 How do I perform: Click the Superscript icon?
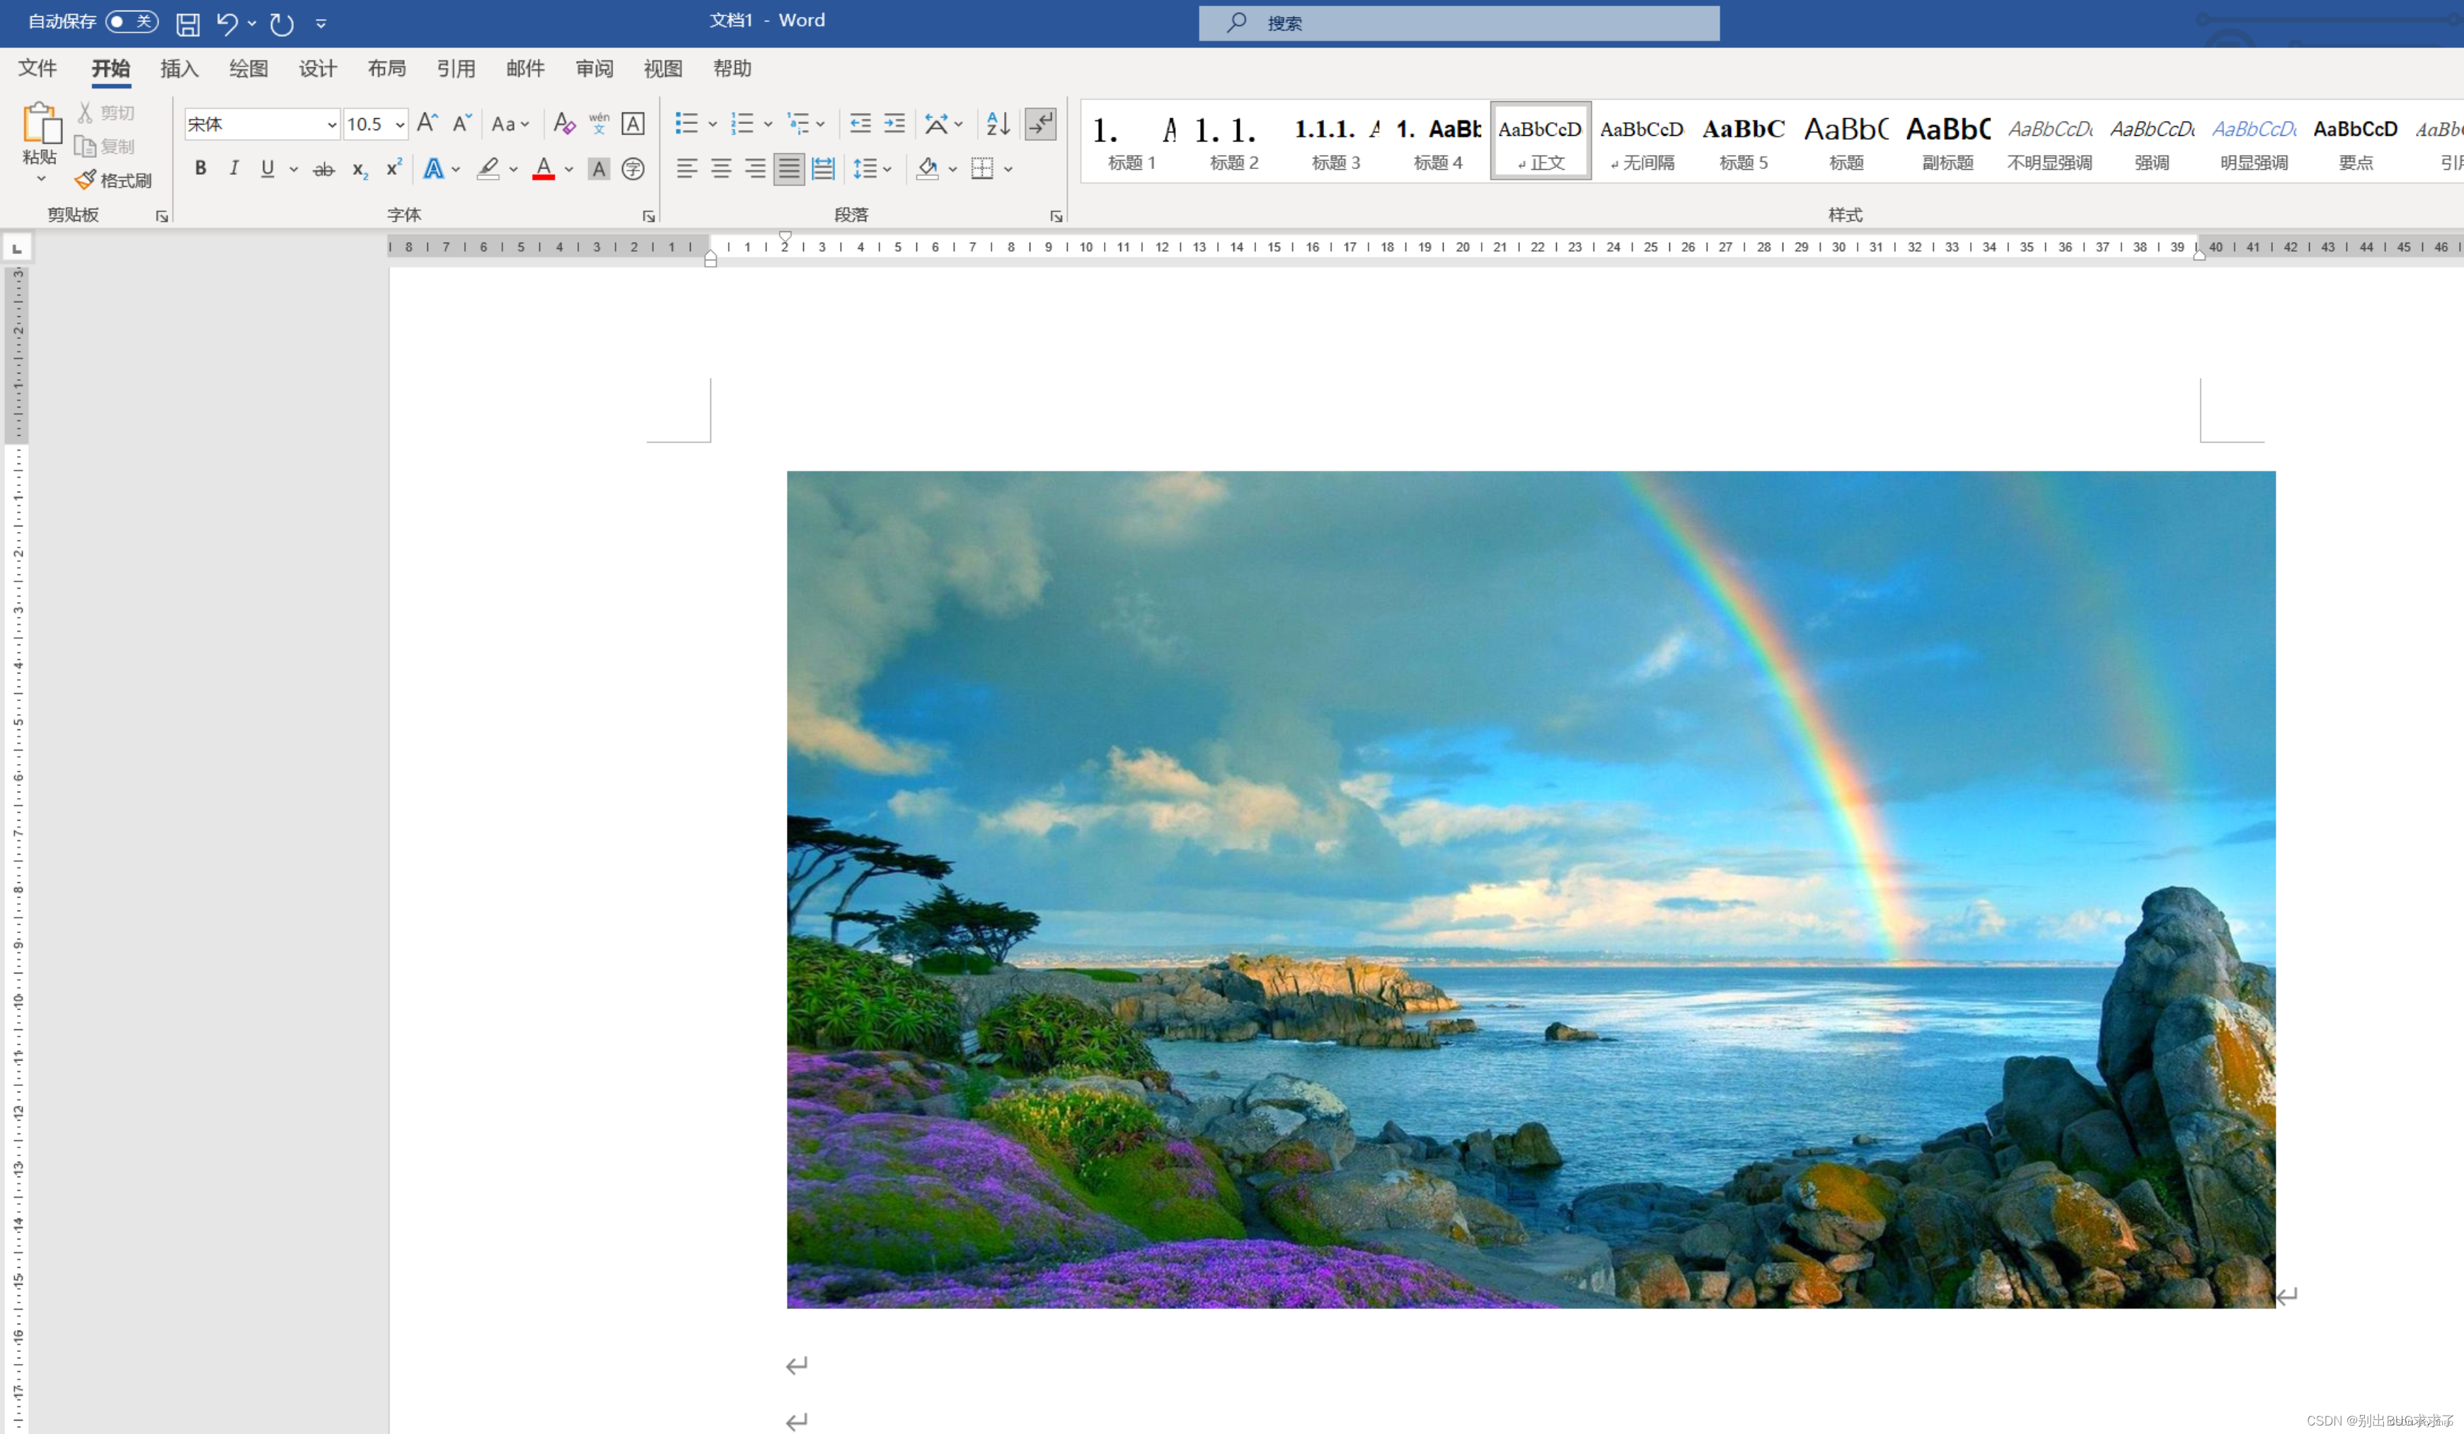tap(394, 169)
